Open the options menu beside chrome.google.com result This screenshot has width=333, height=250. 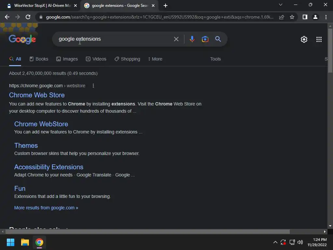[93, 86]
